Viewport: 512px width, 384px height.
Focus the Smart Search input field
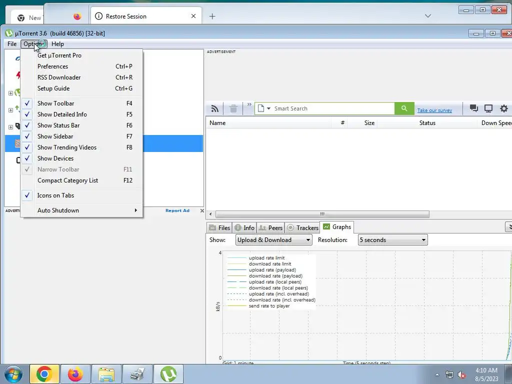click(333, 108)
